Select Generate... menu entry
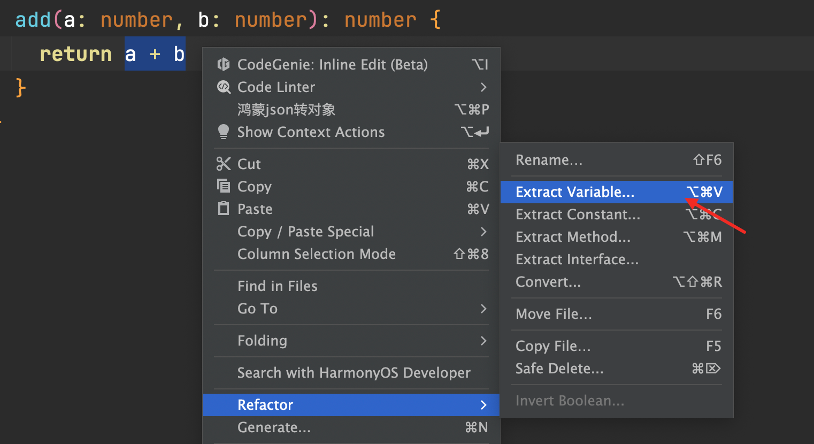 (274, 427)
